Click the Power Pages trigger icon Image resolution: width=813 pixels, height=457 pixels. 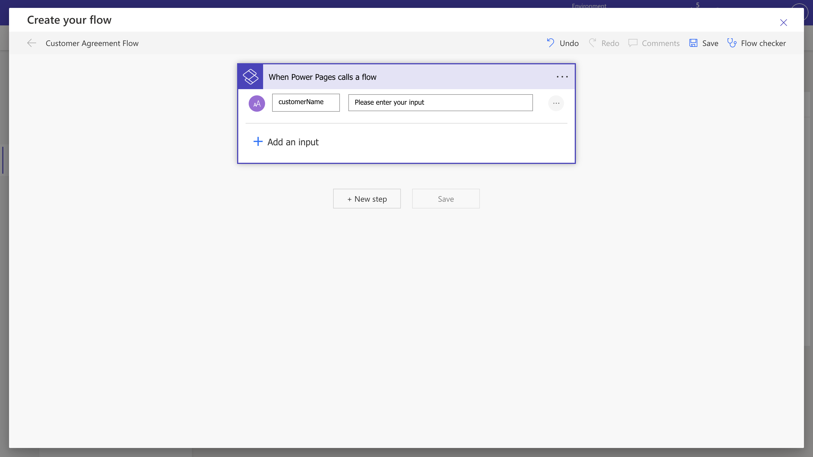[250, 76]
